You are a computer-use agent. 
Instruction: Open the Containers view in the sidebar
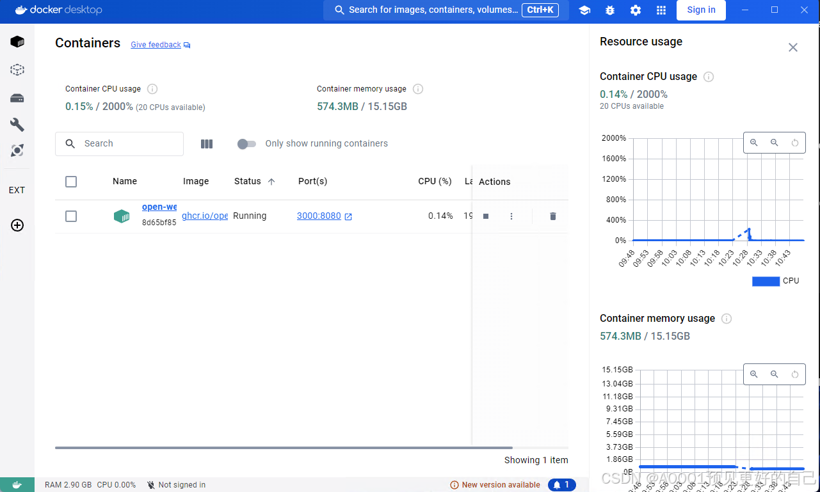point(17,41)
